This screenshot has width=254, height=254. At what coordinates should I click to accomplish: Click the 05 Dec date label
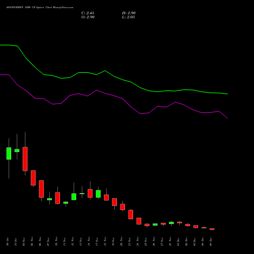pyautogui.click(x=211, y=242)
